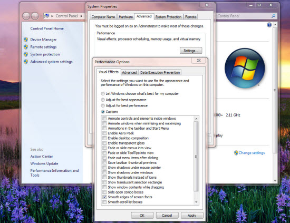Open Advanced system settings link

click(52, 62)
